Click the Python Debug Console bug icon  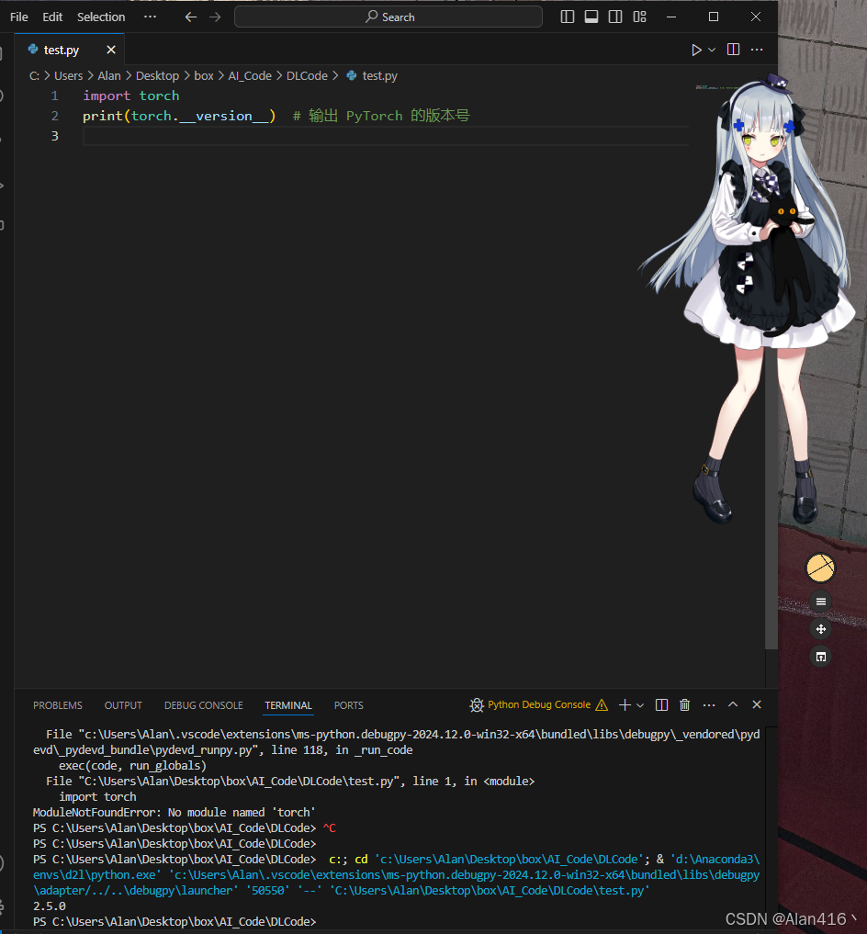coord(477,705)
